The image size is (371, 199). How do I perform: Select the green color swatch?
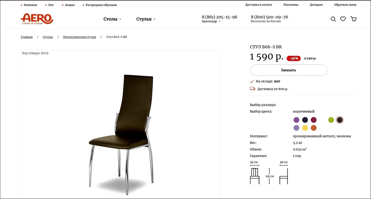pos(331,120)
